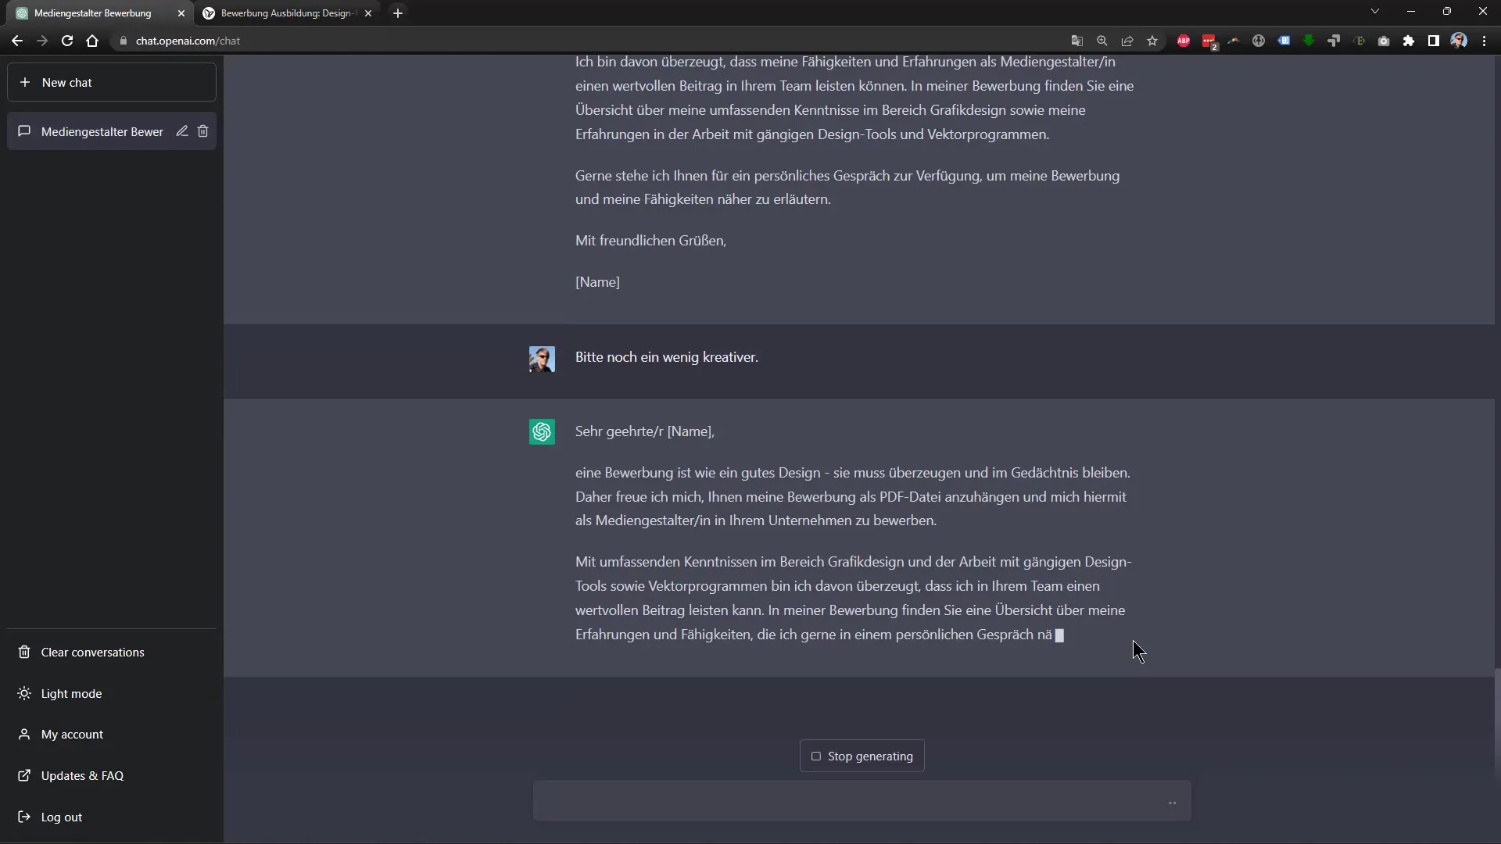
Task: Click the New chat plus icon
Action: point(23,81)
